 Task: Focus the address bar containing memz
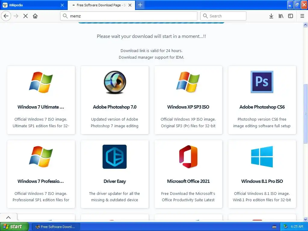tap(129, 16)
